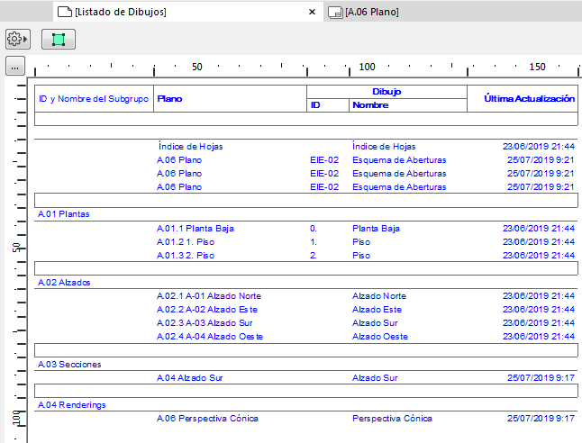Switch to the A.06 Plano tab
The image size is (582, 443).
coord(372,12)
